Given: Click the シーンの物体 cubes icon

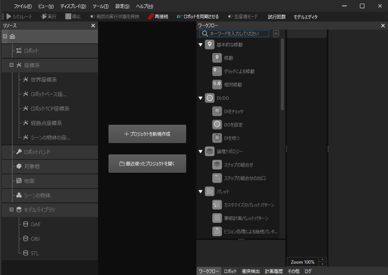Looking at the screenshot, I should [19, 195].
